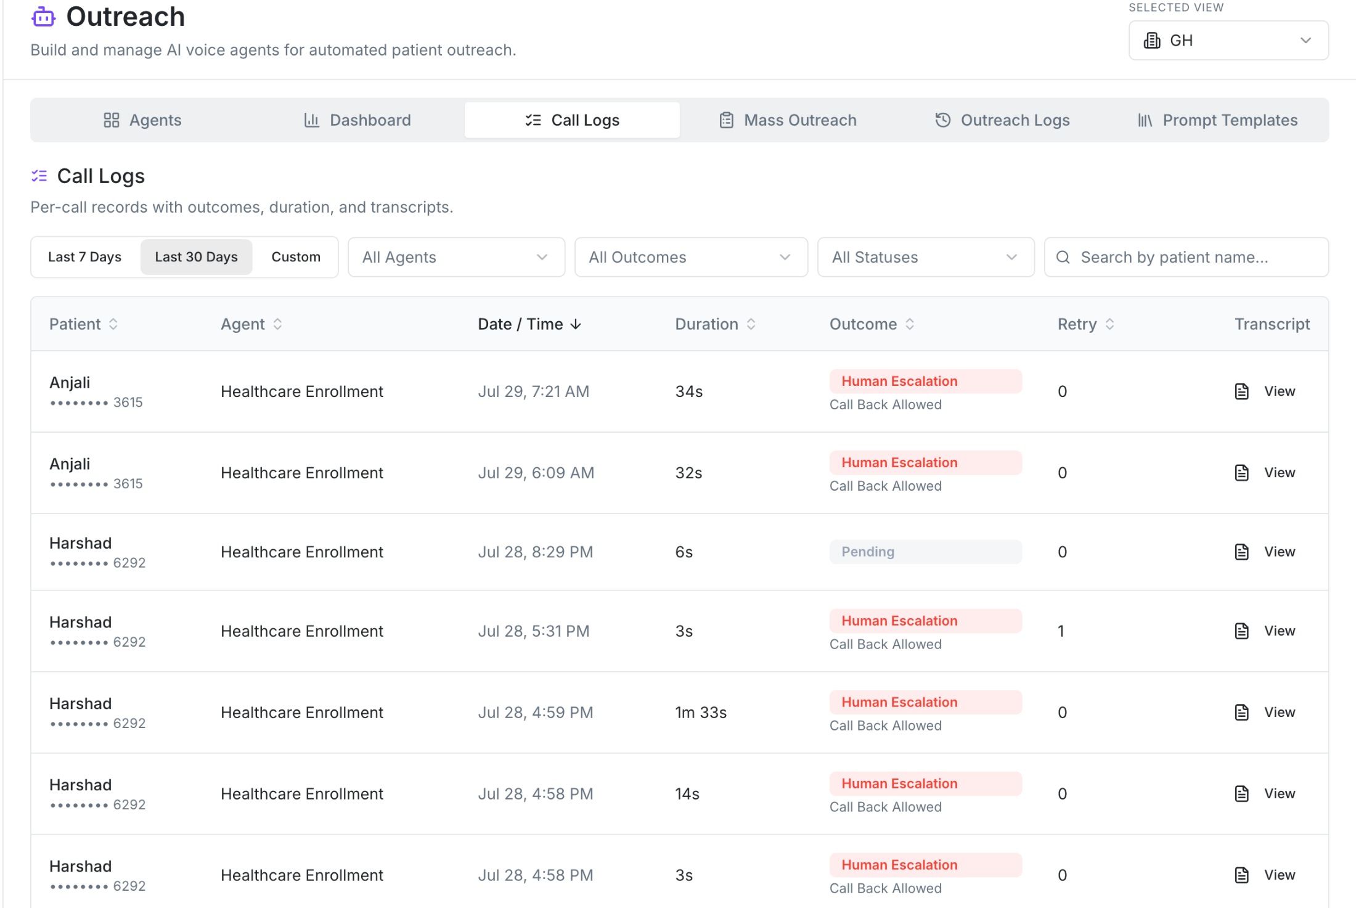View transcript for Jul 28, 5:31 PM call

point(1280,631)
